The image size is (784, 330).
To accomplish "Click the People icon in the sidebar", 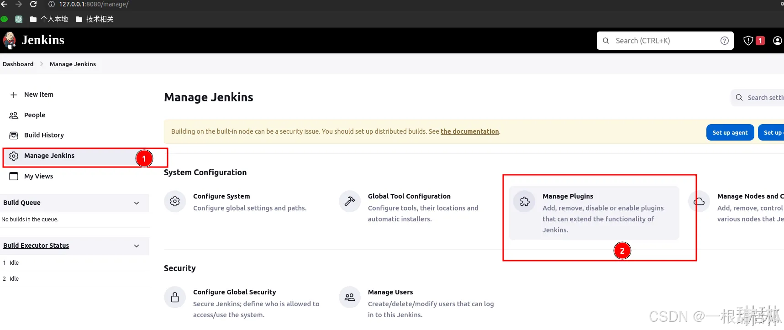I will click(x=14, y=115).
